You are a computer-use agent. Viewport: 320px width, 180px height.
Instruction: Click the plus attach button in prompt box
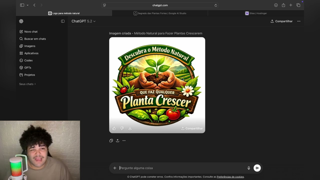pos(115,168)
